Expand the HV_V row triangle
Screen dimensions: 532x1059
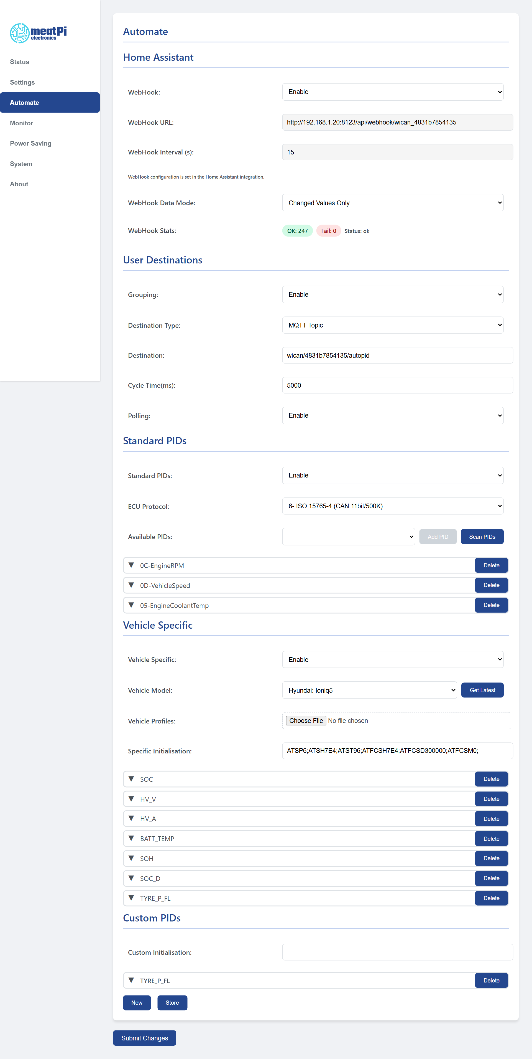pyautogui.click(x=131, y=799)
